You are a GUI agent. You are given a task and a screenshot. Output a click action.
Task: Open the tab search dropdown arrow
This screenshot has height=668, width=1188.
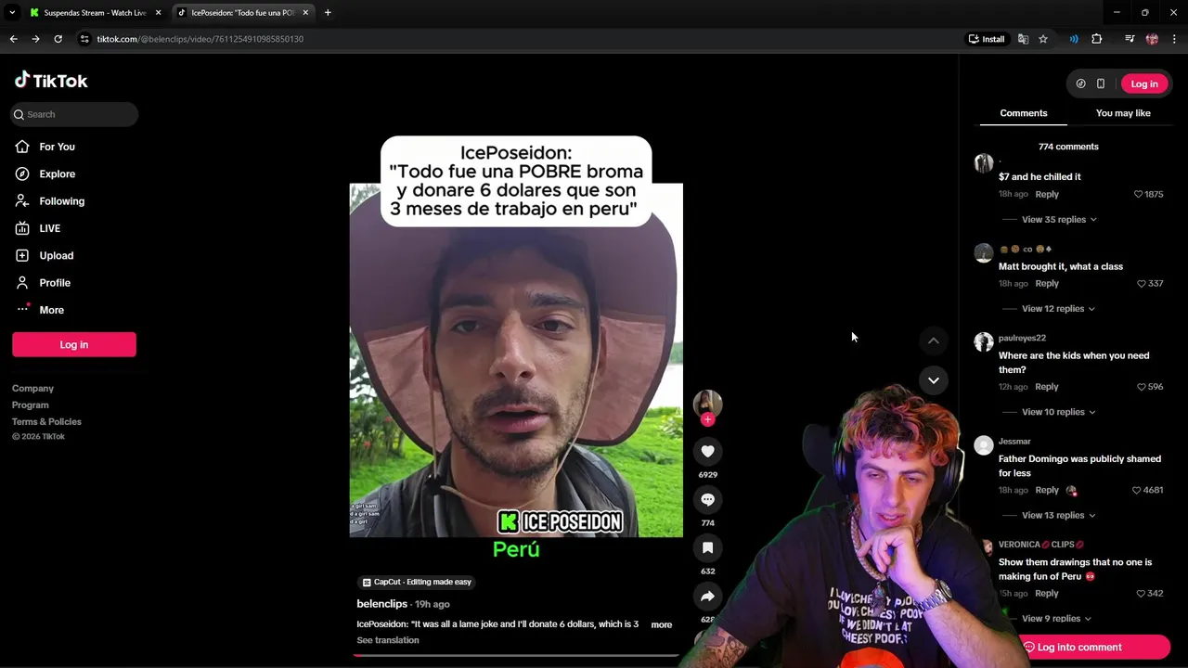tap(12, 12)
